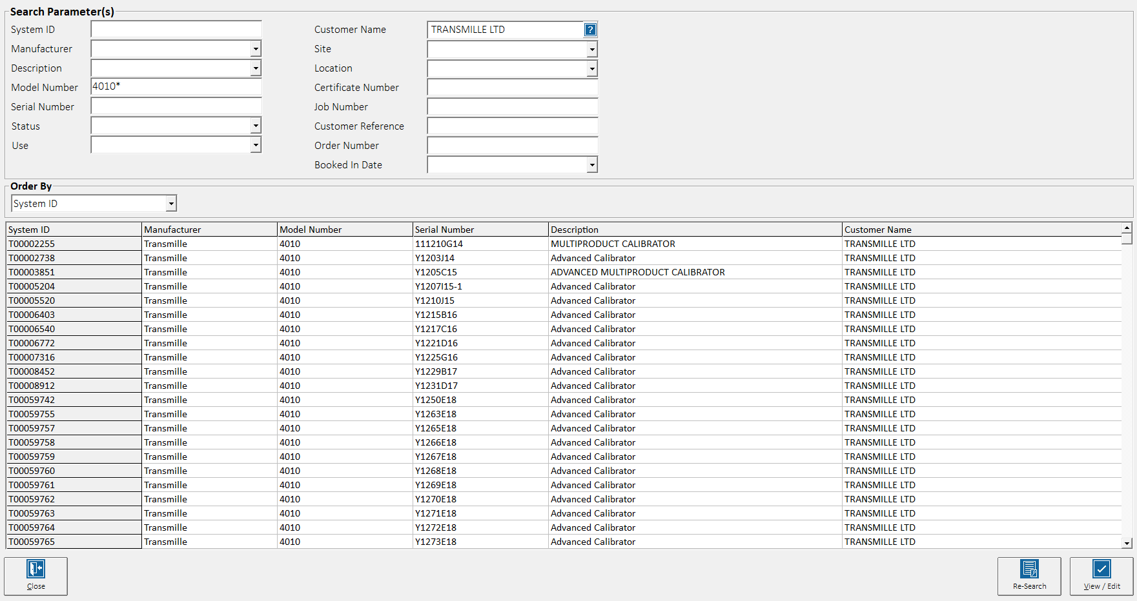This screenshot has width=1137, height=601.
Task: Click the Order Number input field
Action: tap(513, 146)
